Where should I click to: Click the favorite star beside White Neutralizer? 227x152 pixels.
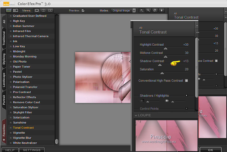pos(10,143)
